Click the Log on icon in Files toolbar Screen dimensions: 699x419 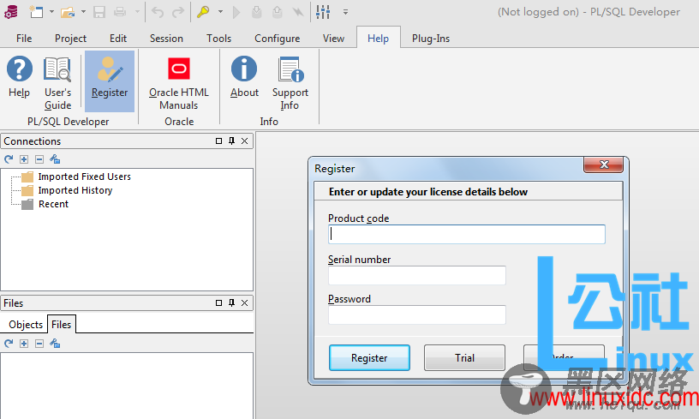coord(55,344)
